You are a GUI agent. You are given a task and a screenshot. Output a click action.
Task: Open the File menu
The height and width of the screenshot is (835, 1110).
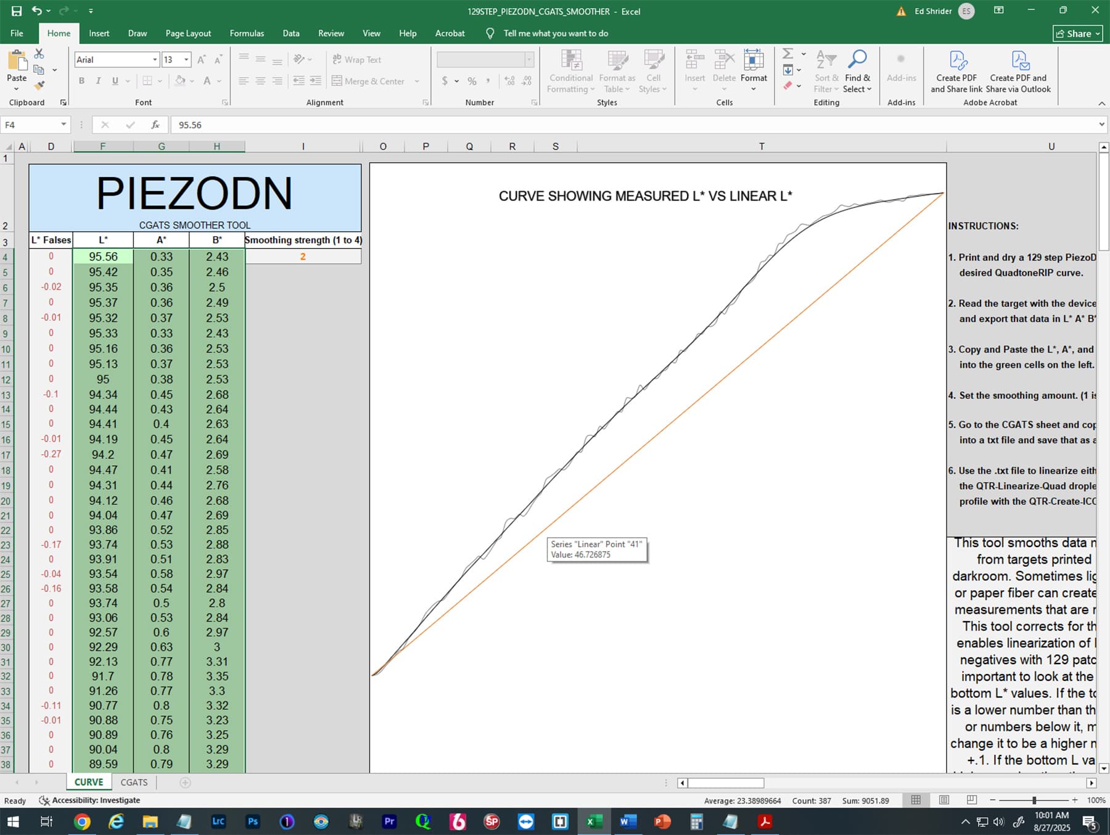(x=17, y=33)
